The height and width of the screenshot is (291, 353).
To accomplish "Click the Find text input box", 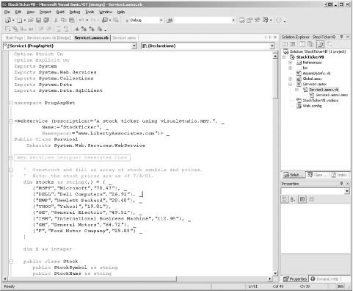I will coord(203,21).
